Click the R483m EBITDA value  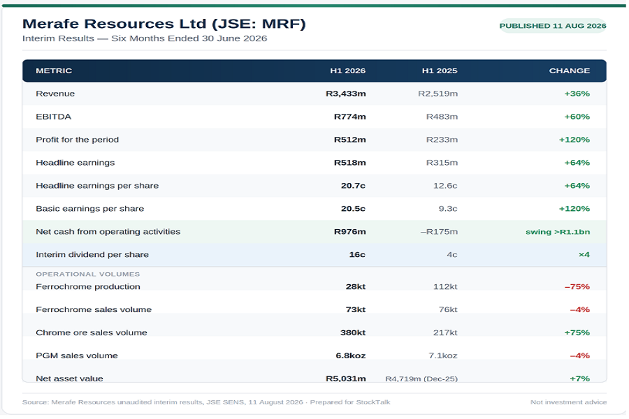tap(442, 117)
